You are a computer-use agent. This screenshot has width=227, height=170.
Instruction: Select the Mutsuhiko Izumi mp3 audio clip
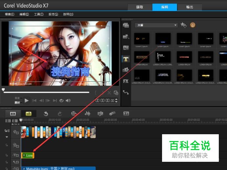click(x=58, y=168)
